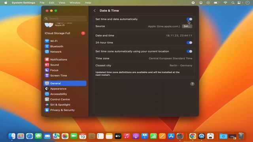Screen dimensions: 253x142
Task: Open Notifications settings in the sidebar
Action: coord(65,60)
